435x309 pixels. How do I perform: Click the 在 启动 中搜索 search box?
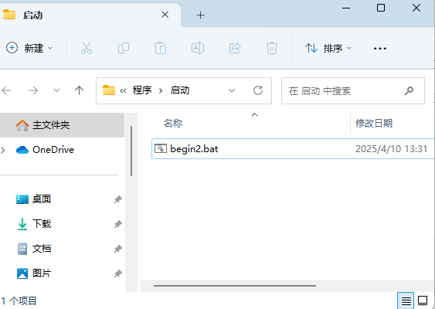(x=353, y=90)
